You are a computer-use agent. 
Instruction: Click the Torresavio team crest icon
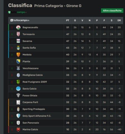coord(18,34)
